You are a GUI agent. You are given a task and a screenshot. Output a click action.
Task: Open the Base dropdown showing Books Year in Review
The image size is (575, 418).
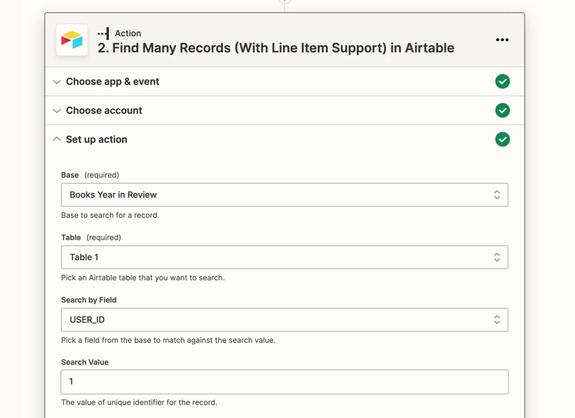[285, 195]
